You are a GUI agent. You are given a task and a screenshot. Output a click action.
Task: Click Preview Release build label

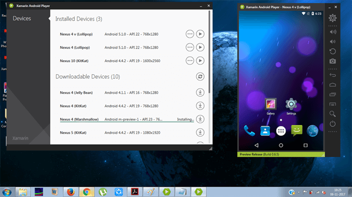click(x=259, y=154)
